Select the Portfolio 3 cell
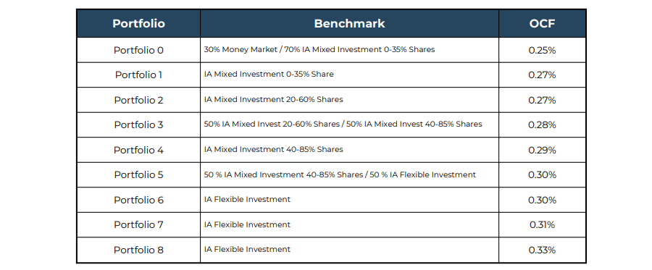The image size is (652, 270). [x=138, y=125]
